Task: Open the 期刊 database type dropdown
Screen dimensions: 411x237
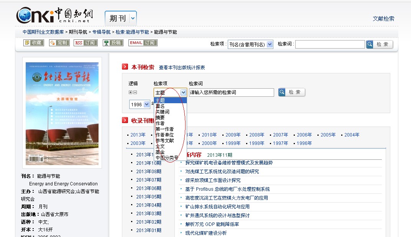Action: point(133,18)
